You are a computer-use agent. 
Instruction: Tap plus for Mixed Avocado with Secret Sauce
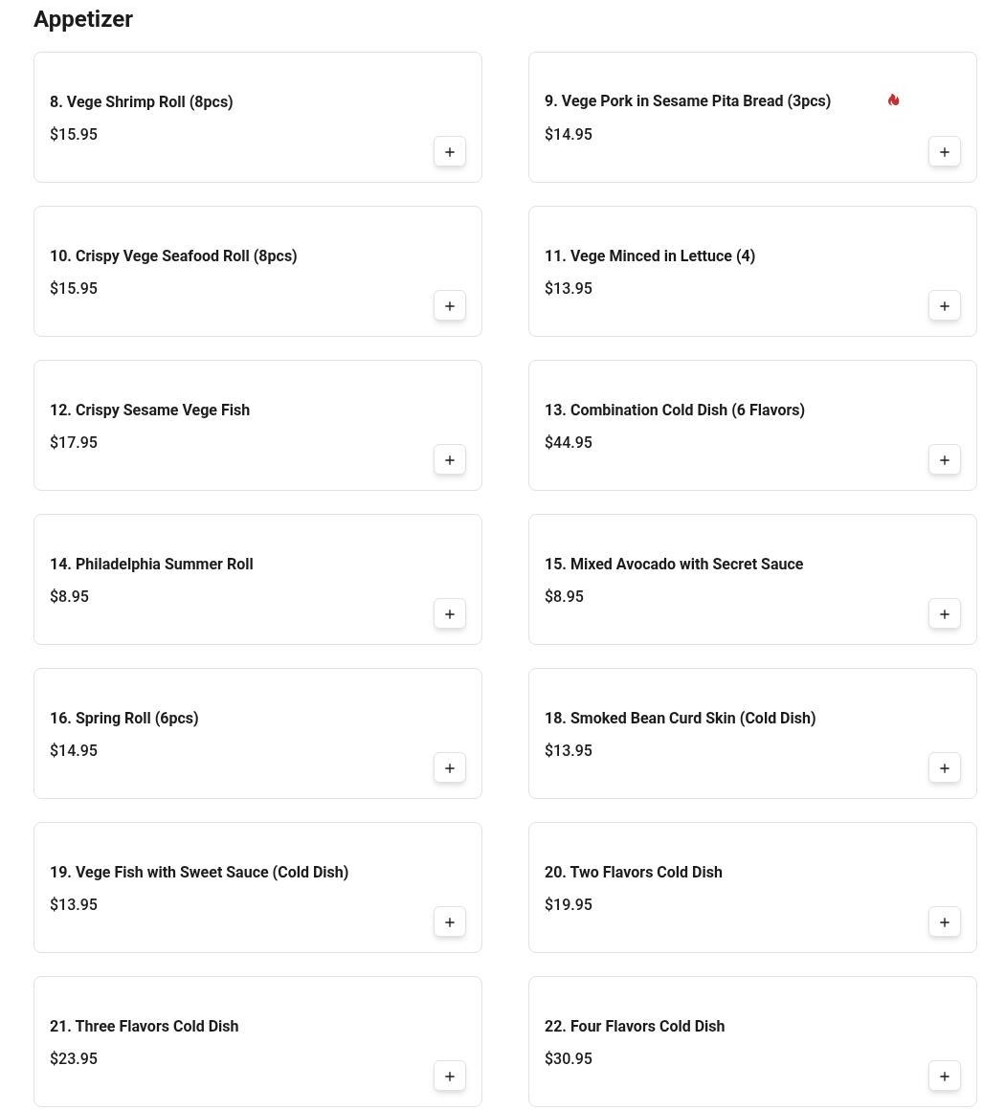click(945, 614)
